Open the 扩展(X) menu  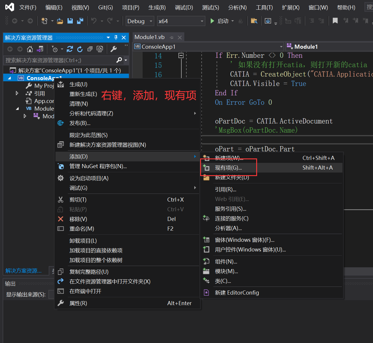[291, 7]
